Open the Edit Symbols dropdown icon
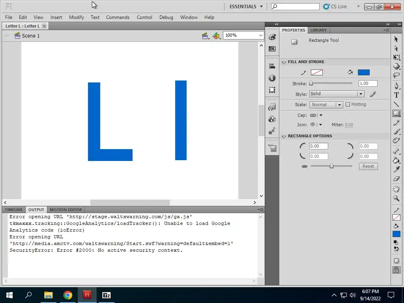404x303 pixels. pos(217,36)
